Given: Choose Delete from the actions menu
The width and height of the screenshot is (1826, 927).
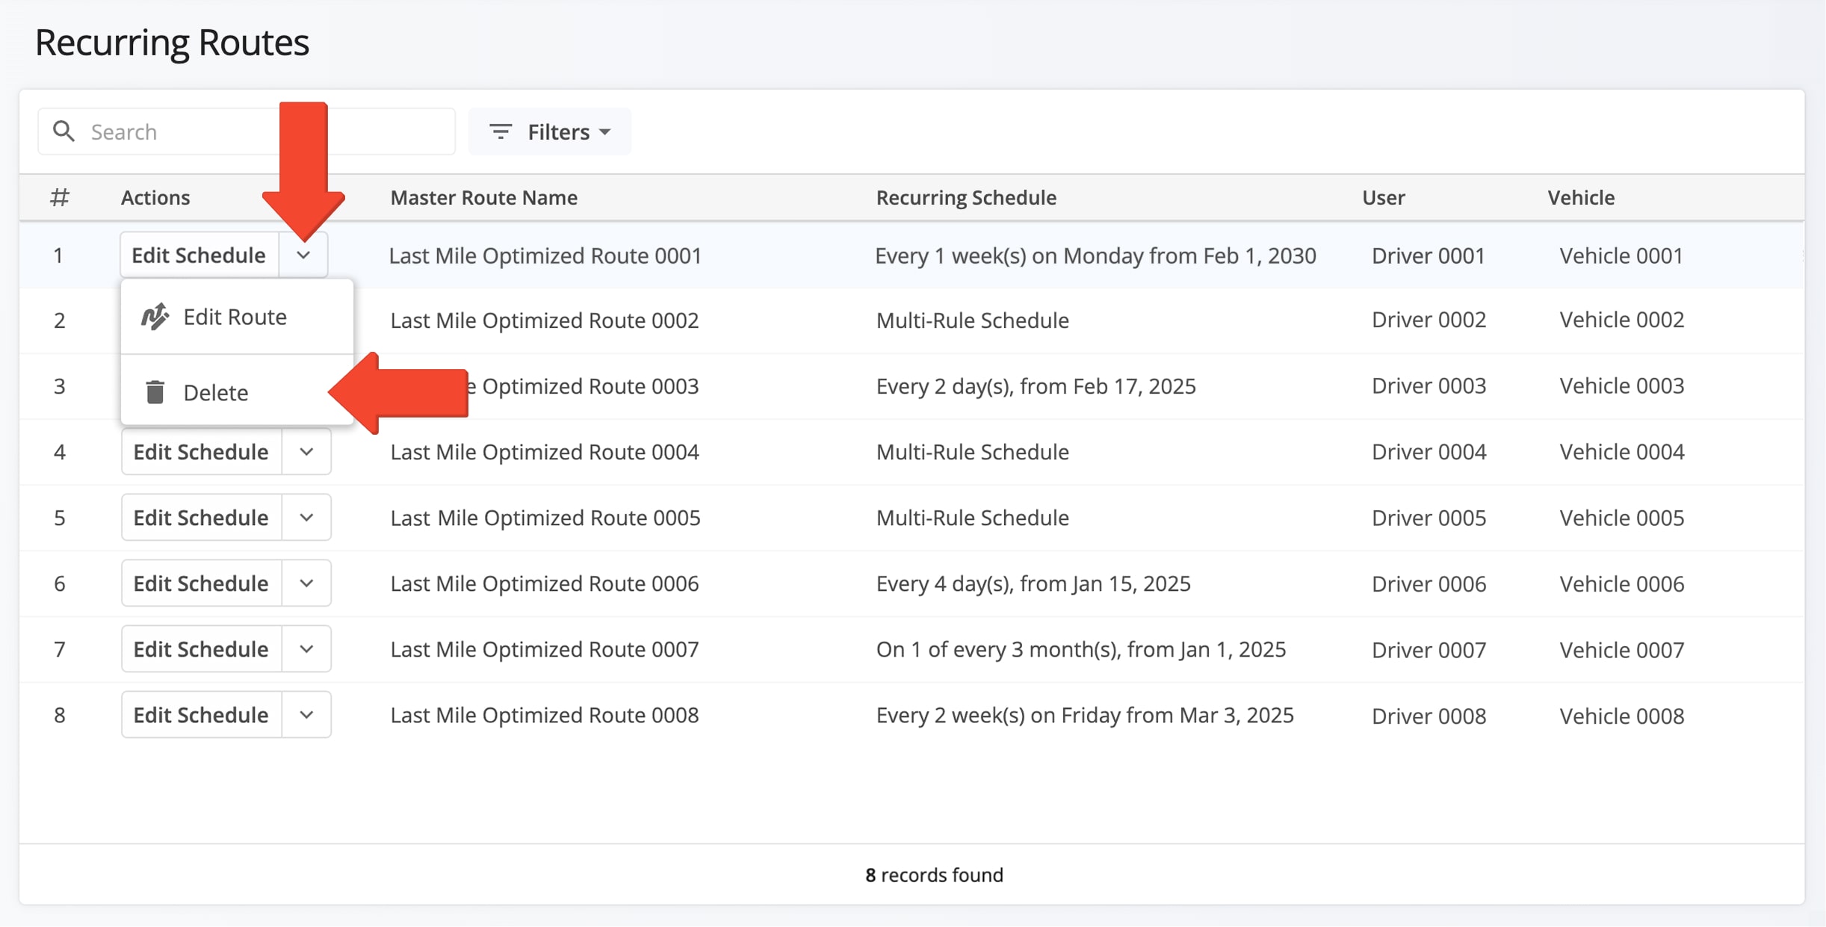Looking at the screenshot, I should pyautogui.click(x=237, y=392).
